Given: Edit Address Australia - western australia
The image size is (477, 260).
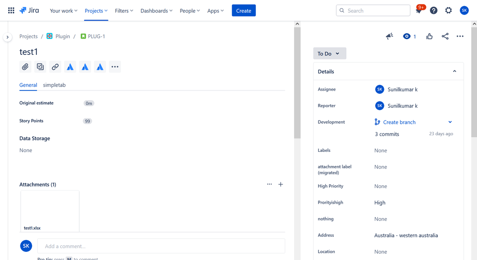Looking at the screenshot, I should pyautogui.click(x=406, y=235).
